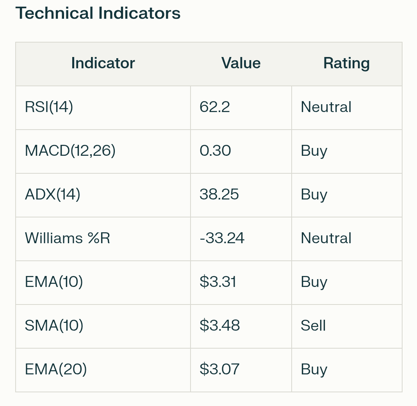417x406 pixels.
Task: Click the Value column header
Action: 241,63
